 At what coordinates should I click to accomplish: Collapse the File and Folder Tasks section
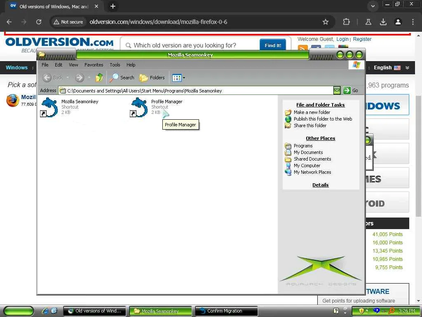click(320, 105)
